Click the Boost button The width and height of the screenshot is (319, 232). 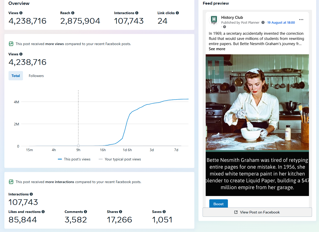coord(218,204)
